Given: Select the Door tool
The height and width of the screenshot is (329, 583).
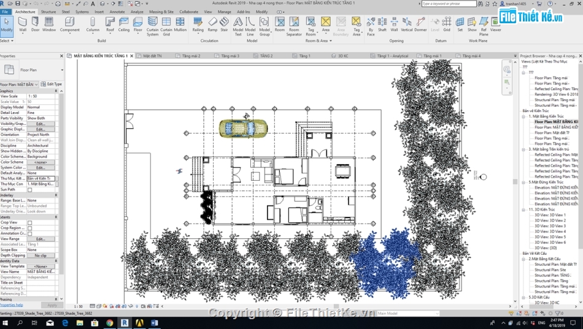Looking at the screenshot, I should (x=36, y=25).
